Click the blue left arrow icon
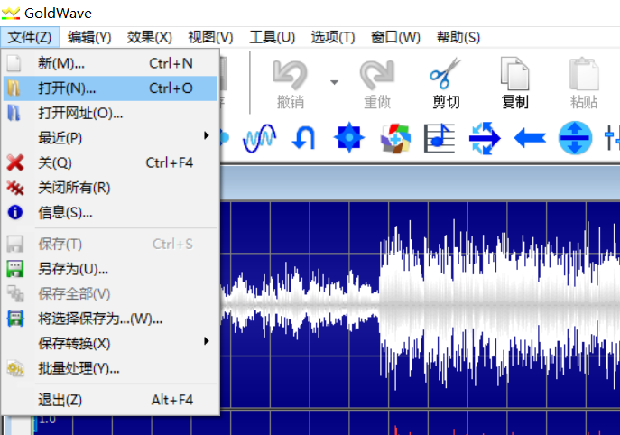The image size is (620, 435). click(x=530, y=138)
